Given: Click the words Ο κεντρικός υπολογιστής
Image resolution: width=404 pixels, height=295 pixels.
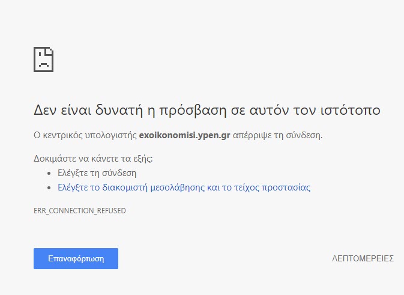Looking at the screenshot, I should 85,135.
